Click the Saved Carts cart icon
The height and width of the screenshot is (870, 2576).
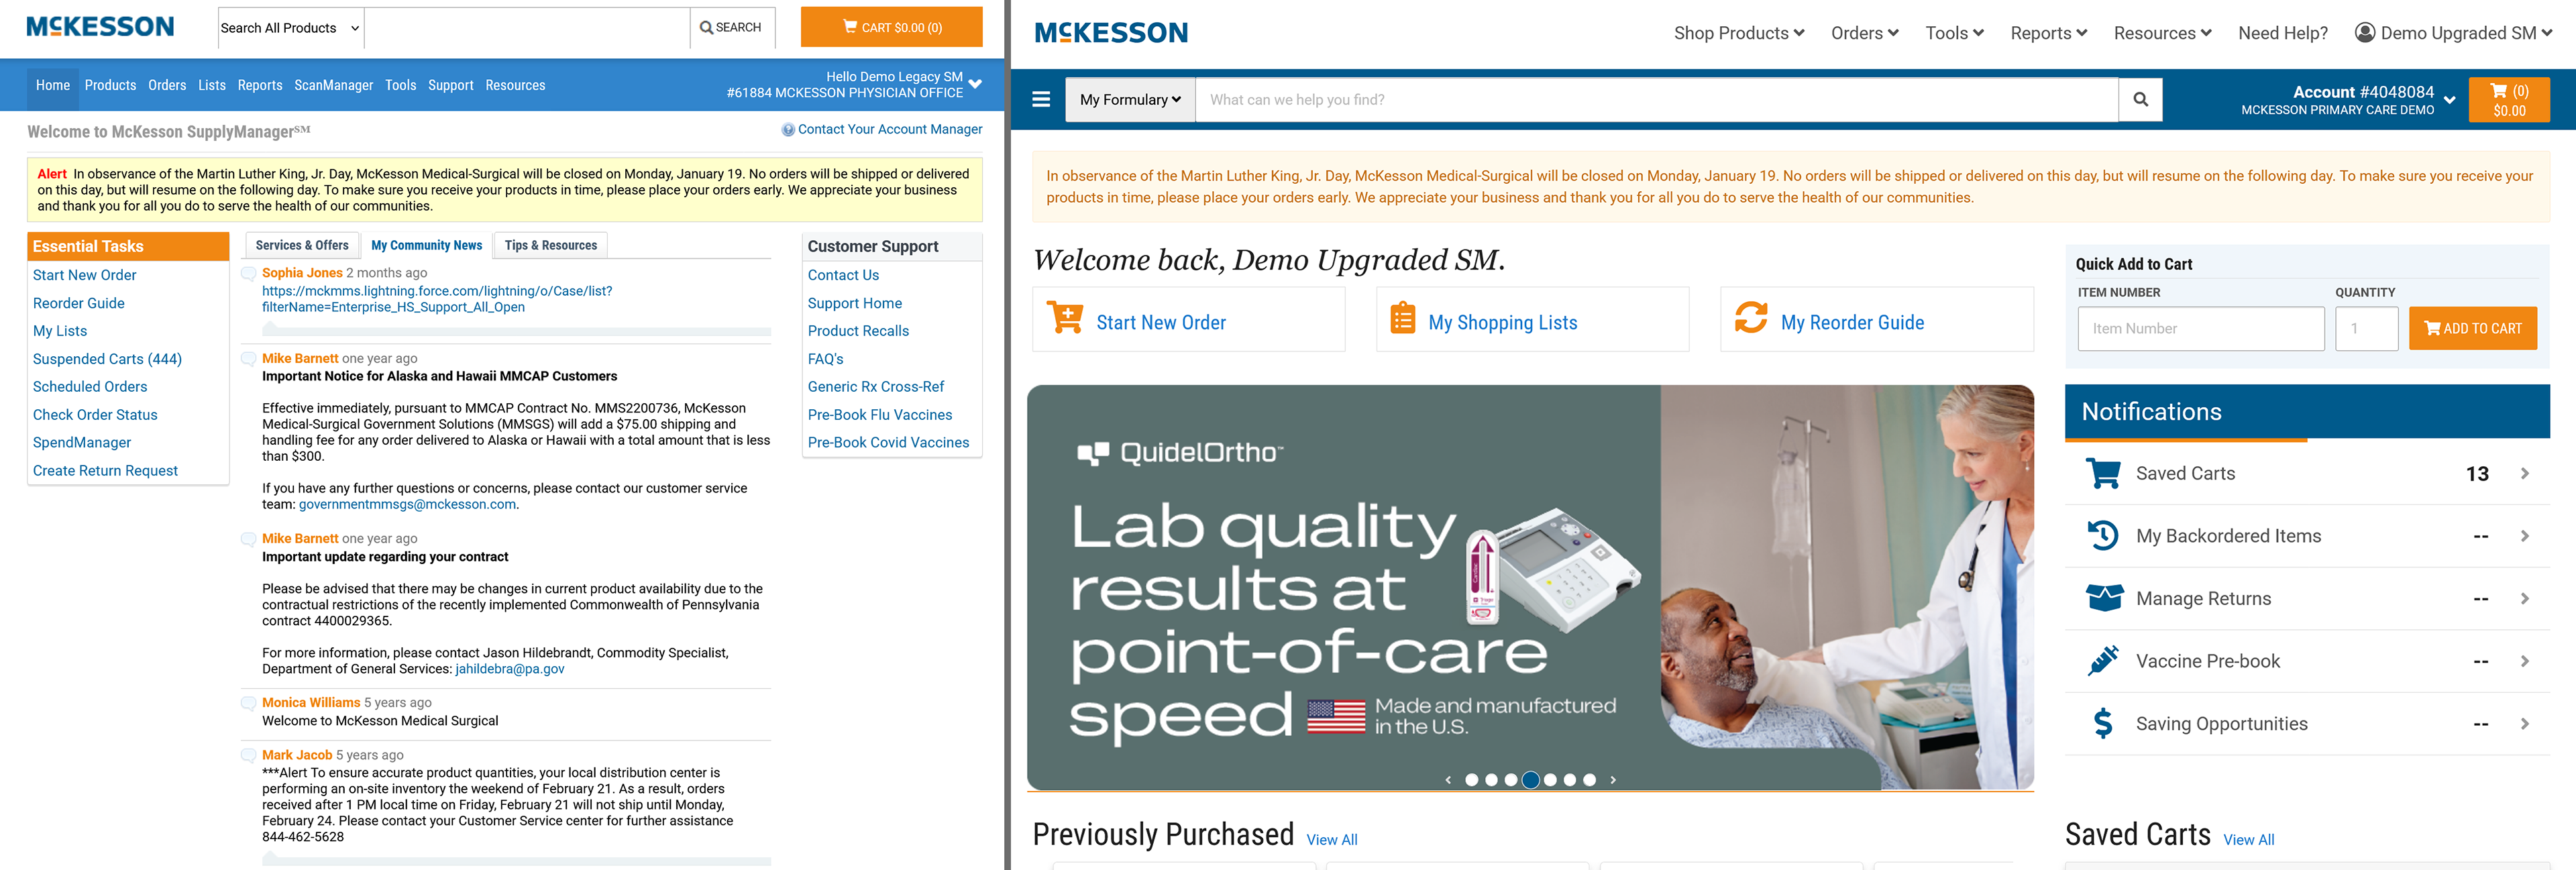(x=2102, y=473)
